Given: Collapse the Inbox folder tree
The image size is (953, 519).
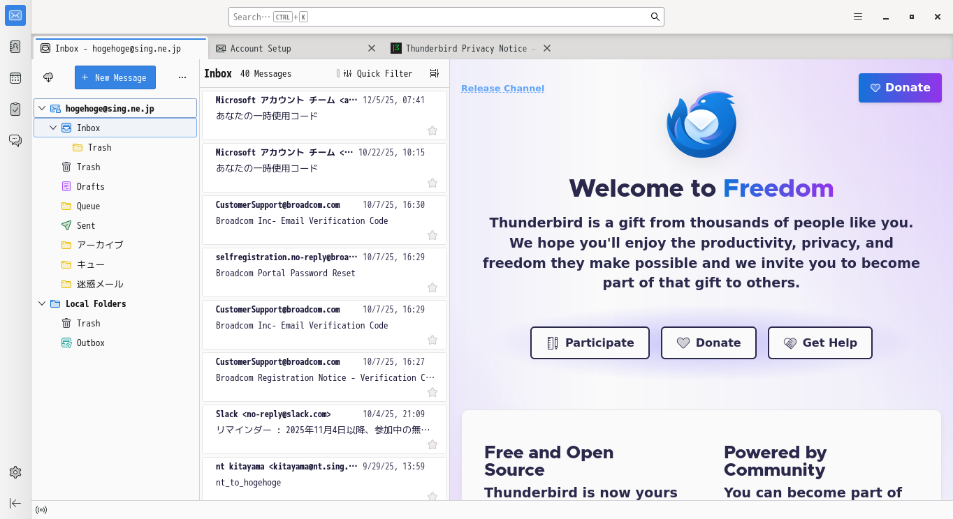Looking at the screenshot, I should pos(53,128).
